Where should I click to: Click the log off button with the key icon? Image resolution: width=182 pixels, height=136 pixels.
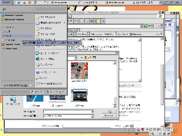(37, 92)
